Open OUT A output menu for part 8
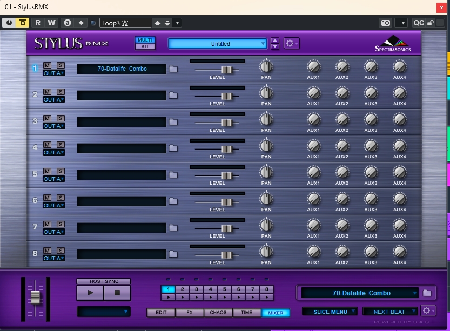The image size is (450, 331). tap(53, 259)
